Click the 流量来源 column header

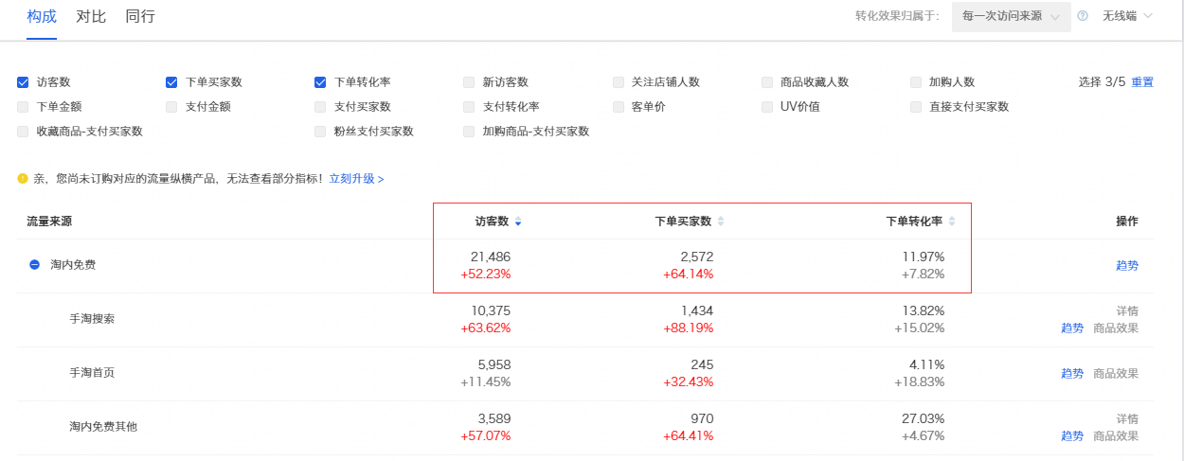(x=49, y=222)
